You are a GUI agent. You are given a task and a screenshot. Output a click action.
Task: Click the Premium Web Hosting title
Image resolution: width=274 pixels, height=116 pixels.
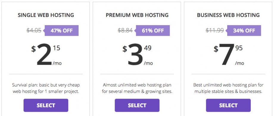[x=137, y=15]
